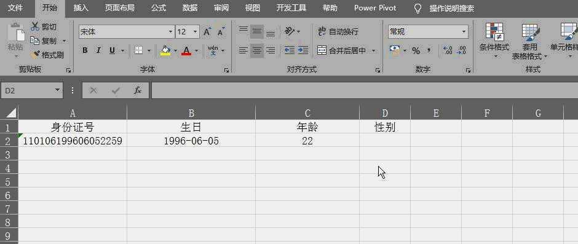
Task: Click the Insert Function fx button
Action: [138, 90]
